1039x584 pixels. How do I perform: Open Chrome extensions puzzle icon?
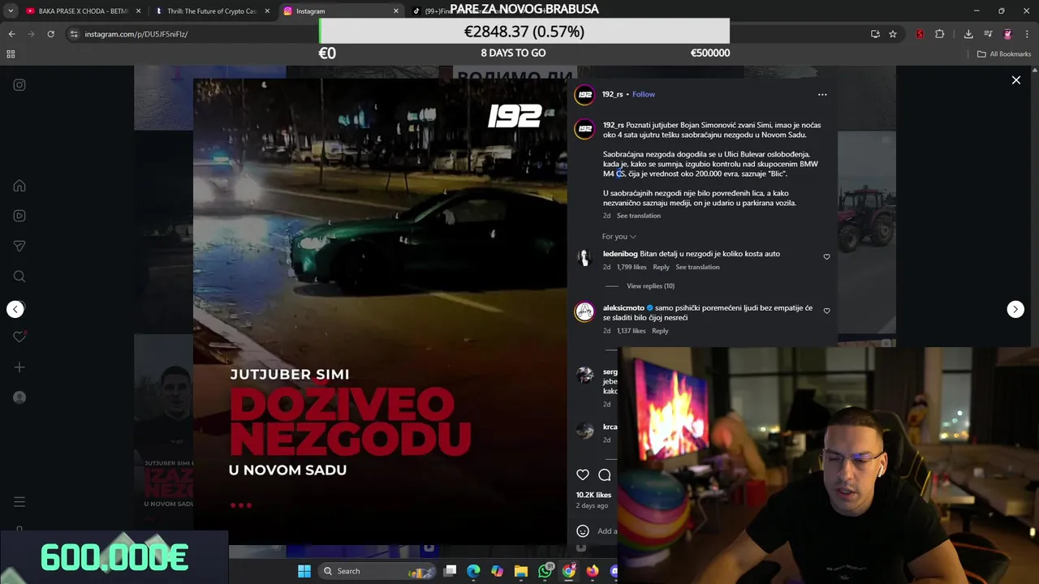click(940, 34)
